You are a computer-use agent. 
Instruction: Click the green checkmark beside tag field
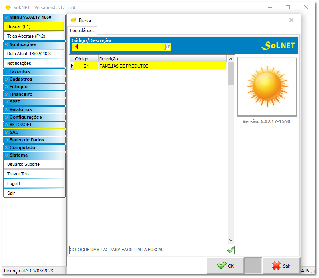tap(230, 250)
